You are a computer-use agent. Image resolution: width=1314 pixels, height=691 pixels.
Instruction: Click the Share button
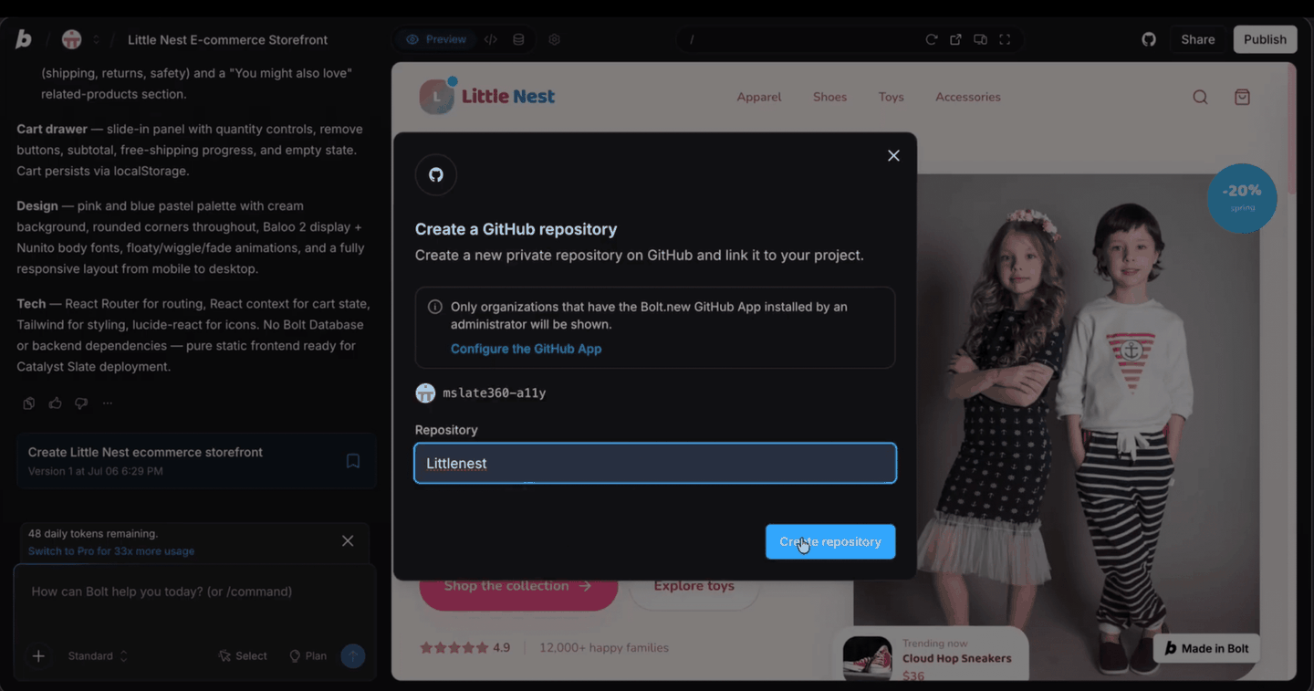[1197, 39]
